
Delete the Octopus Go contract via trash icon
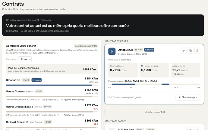[197, 51]
